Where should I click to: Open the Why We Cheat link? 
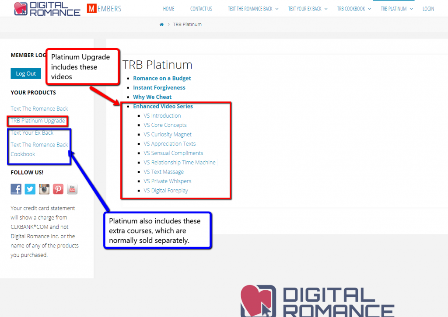point(152,97)
